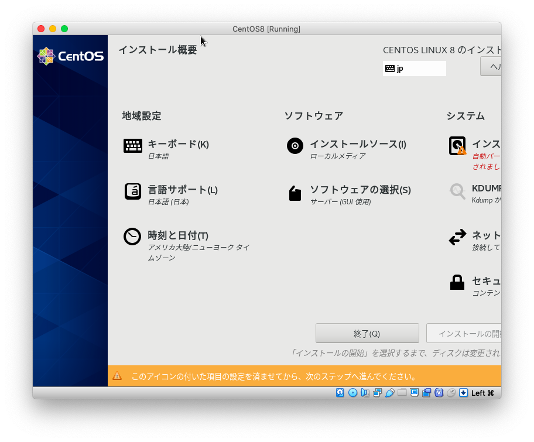The image size is (534, 442).
Task: Click the CentOS8 [Running] window title
Action: click(266, 29)
